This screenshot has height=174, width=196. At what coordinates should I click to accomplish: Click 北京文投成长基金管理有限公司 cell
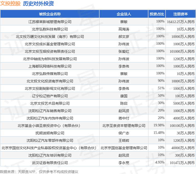pyautogui.click(x=50, y=44)
